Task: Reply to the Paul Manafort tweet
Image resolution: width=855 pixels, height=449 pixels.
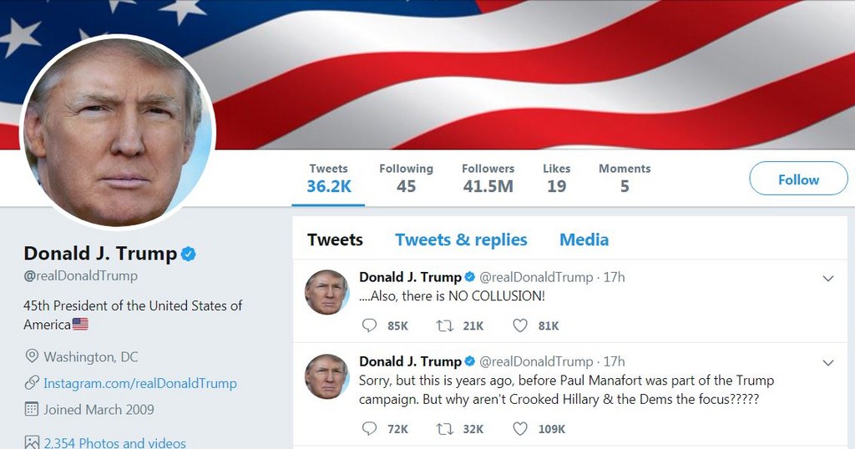Action: [369, 428]
